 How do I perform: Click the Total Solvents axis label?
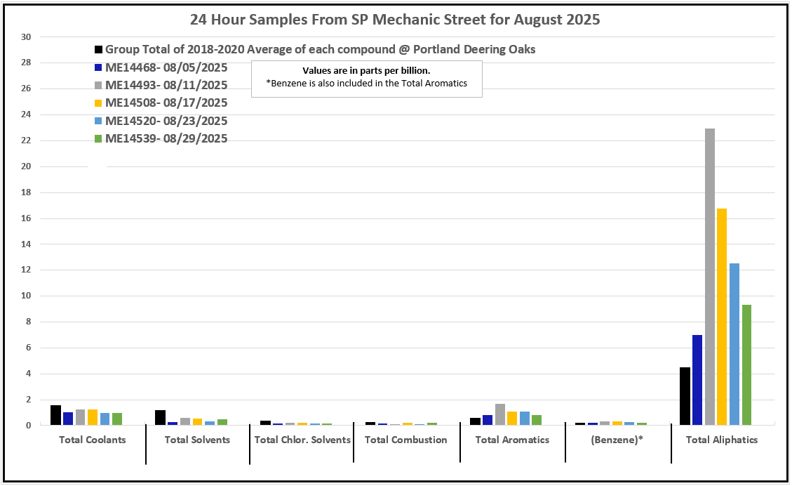[197, 440]
